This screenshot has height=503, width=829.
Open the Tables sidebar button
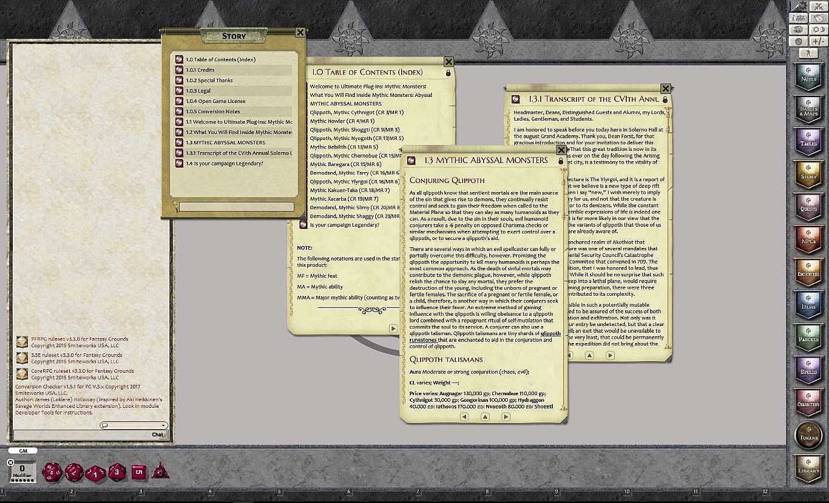pos(808,142)
